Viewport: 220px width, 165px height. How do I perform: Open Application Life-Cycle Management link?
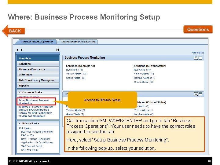click(37, 143)
